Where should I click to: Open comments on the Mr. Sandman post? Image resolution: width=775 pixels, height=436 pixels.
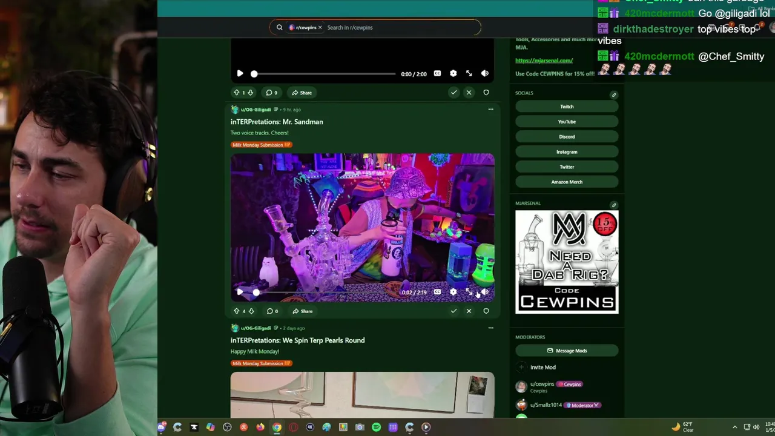[x=272, y=311]
